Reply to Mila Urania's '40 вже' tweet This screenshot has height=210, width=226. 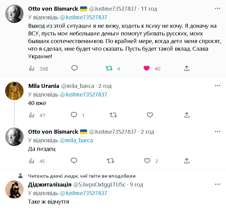coord(74,115)
